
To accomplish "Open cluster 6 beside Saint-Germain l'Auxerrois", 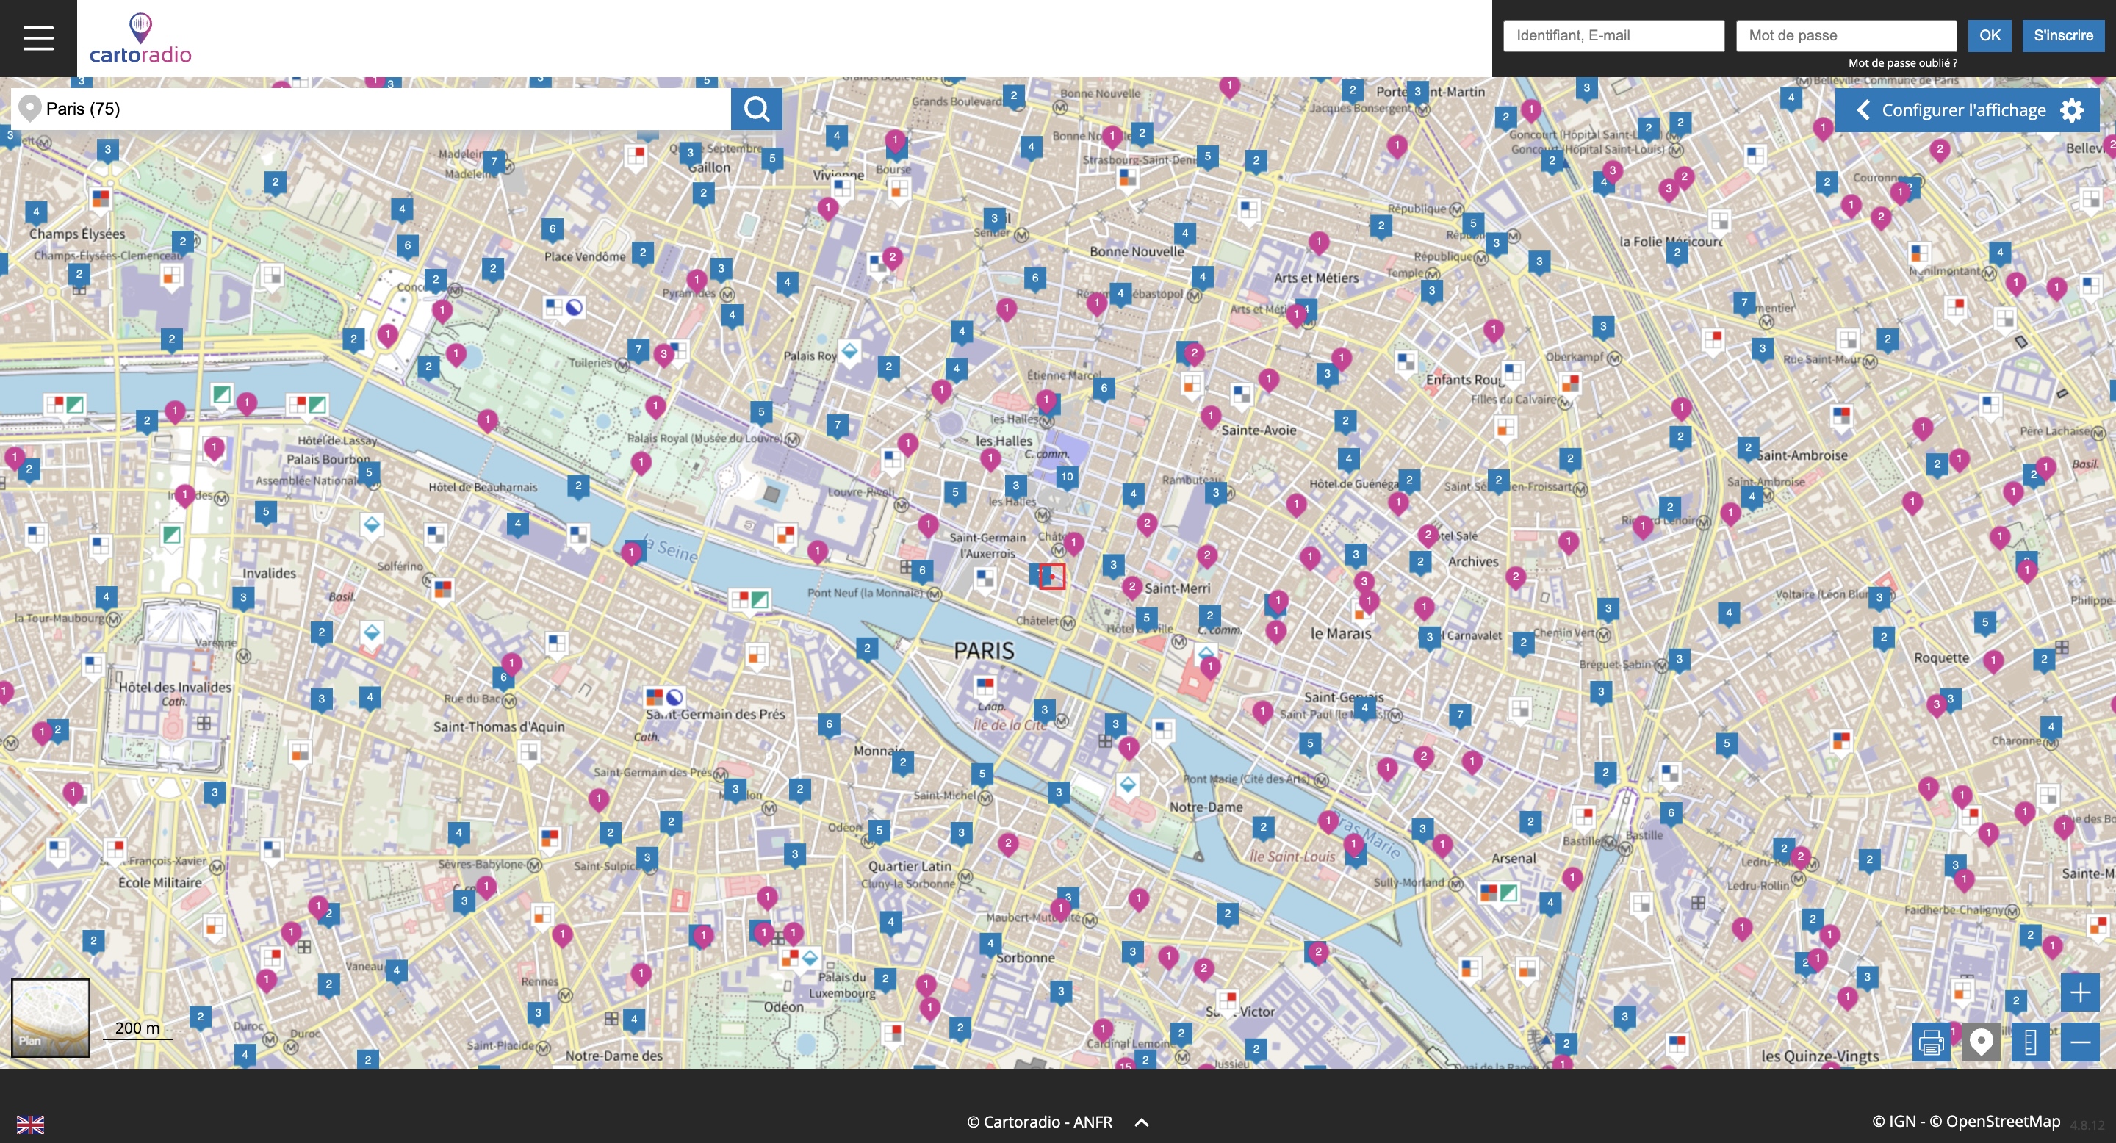I will 921,571.
